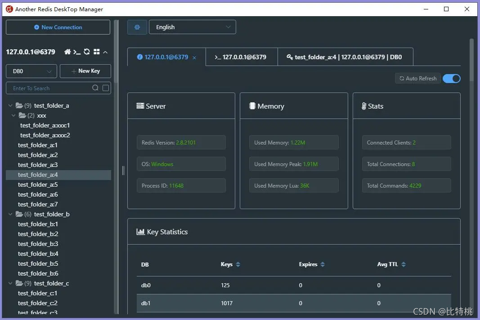The height and width of the screenshot is (320, 480).
Task: Click the Total Commands 4229 field
Action: 407,186
